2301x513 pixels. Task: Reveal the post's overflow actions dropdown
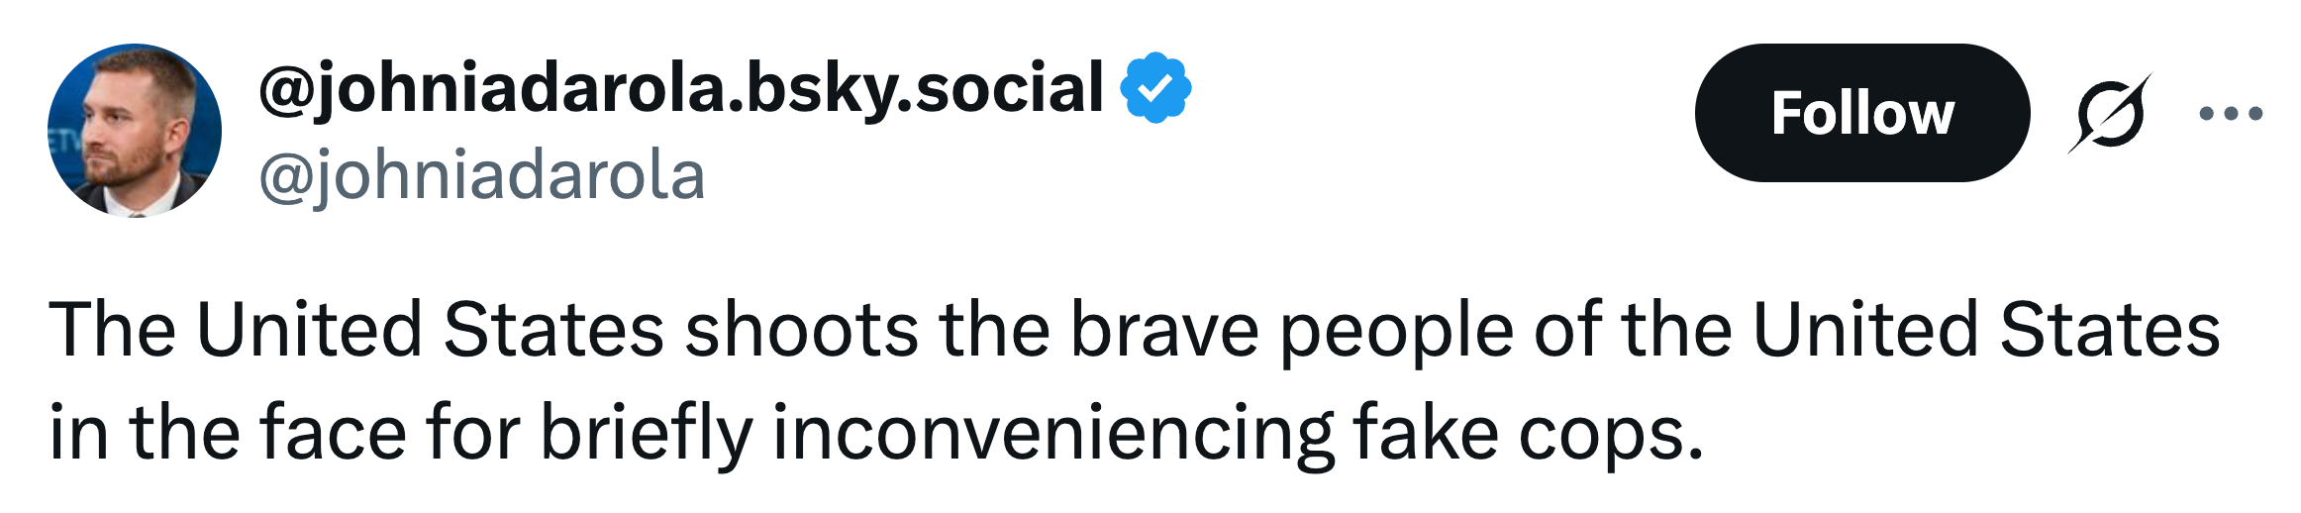click(2230, 113)
